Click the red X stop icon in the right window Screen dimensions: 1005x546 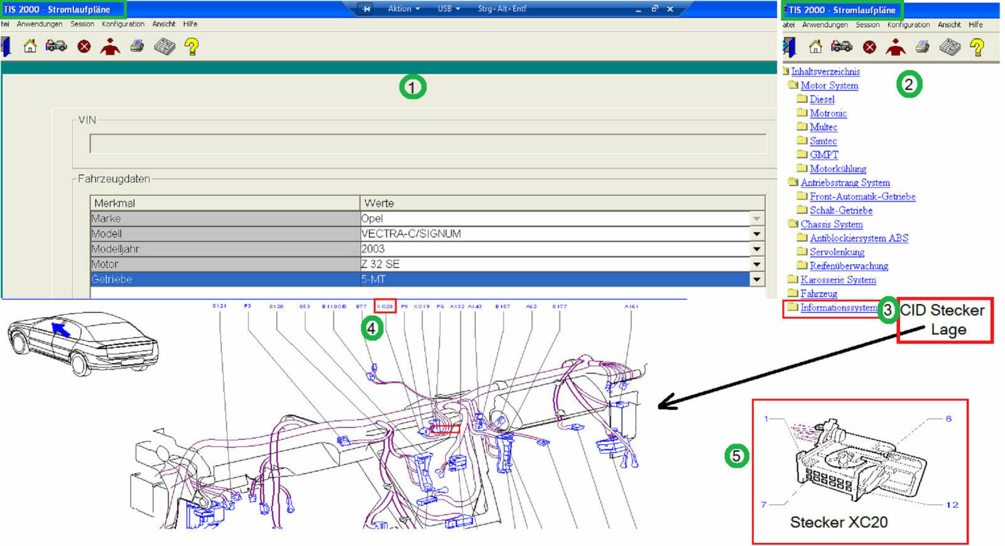(869, 47)
